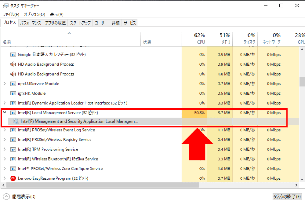Click the Lenovo EasyResume Program red icon
Image resolution: width=305 pixels, height=205 pixels.
point(13,178)
